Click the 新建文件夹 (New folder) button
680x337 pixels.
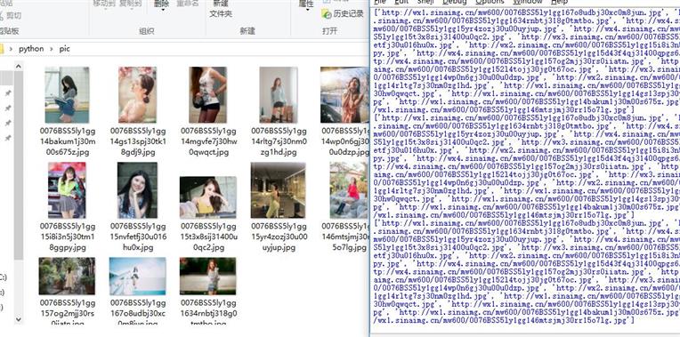point(221,9)
